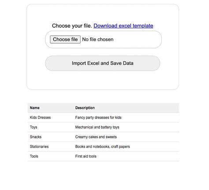This screenshot has height=190, width=209.
Task: Select the Toys row name
Action: 34,127
